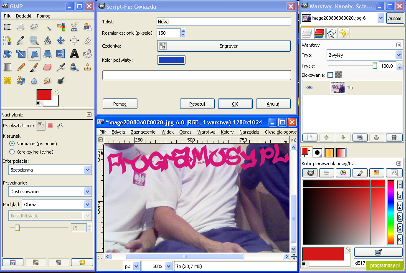Select the Scissors Select tool
406x273 pixels.
[74, 27]
